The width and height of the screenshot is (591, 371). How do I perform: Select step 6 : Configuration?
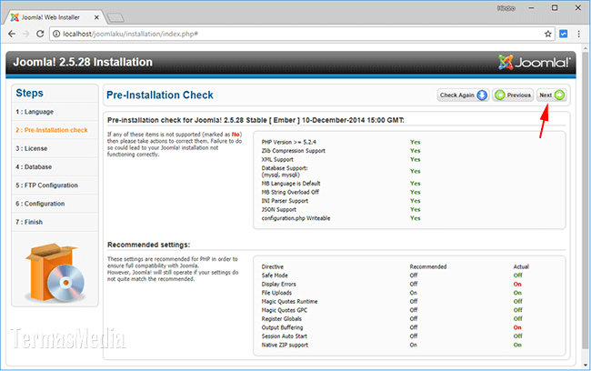tap(55, 204)
